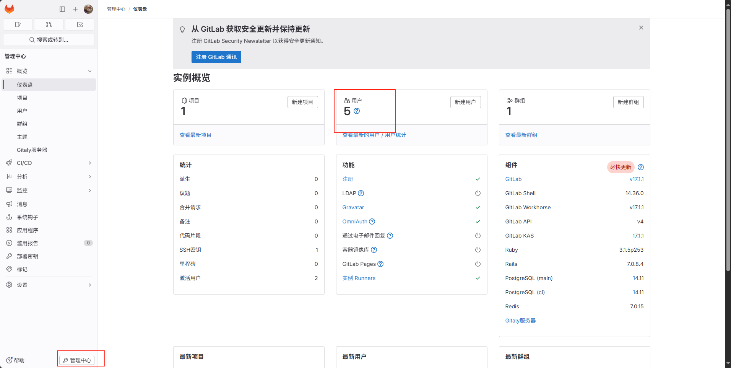Click the 新建群组 button
This screenshot has height=368, width=731.
click(628, 102)
